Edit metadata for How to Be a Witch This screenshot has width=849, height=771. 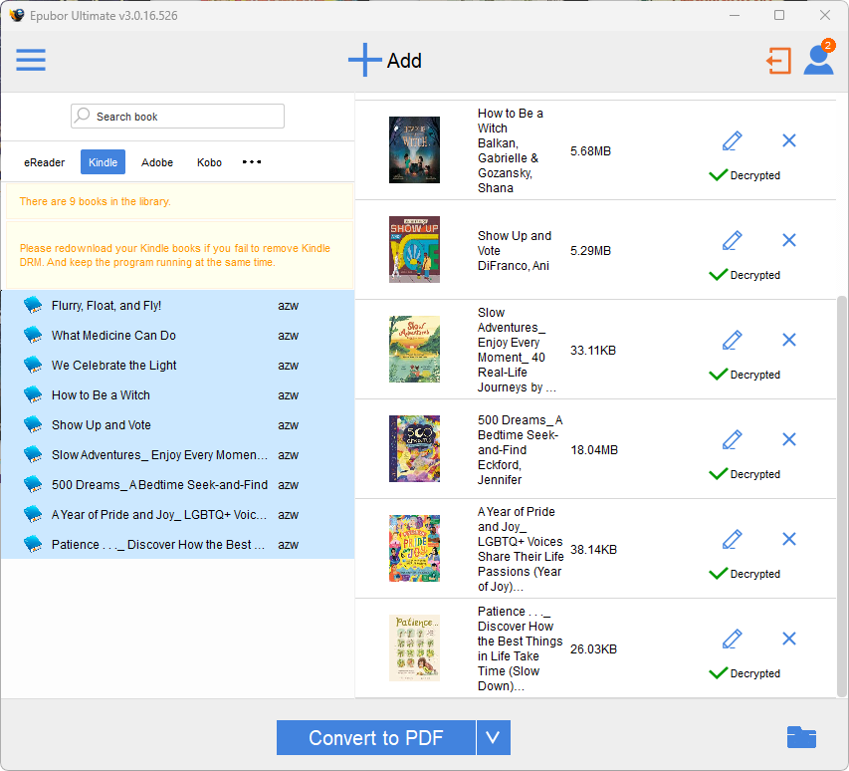(732, 140)
